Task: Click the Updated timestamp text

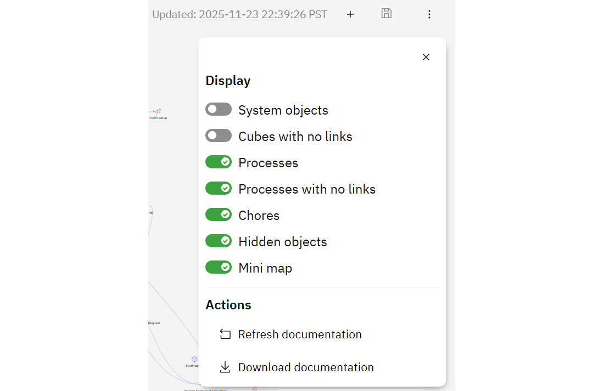Action: (x=240, y=14)
